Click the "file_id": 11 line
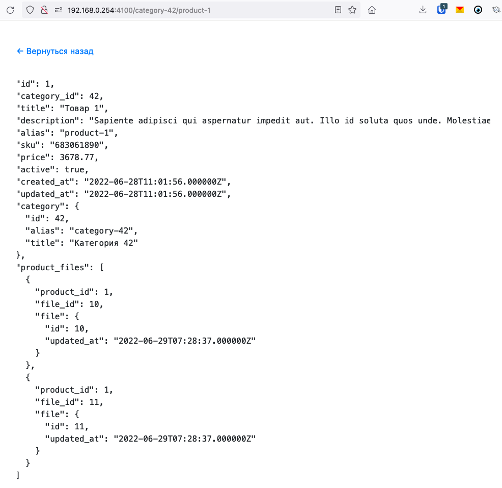Screen dimensions: 502x488 (69, 402)
